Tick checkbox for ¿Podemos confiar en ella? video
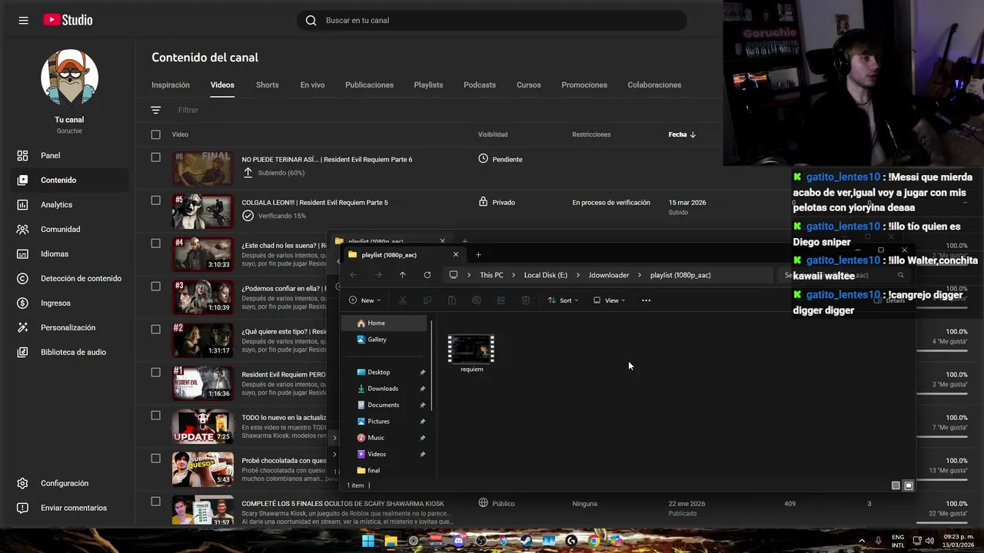The width and height of the screenshot is (984, 553). coord(156,286)
